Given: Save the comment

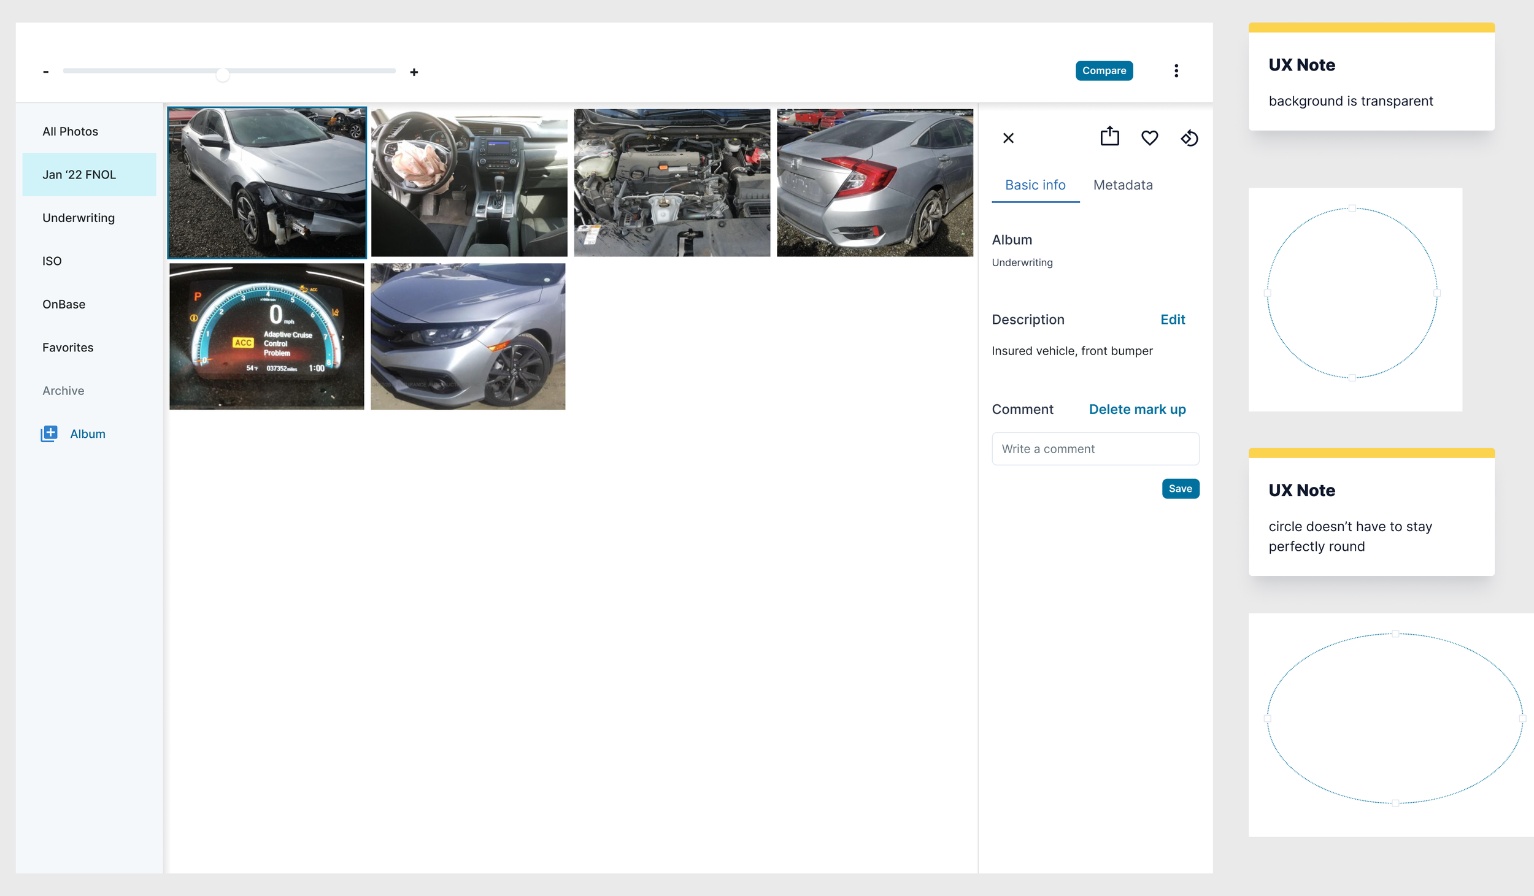Looking at the screenshot, I should click(1180, 489).
